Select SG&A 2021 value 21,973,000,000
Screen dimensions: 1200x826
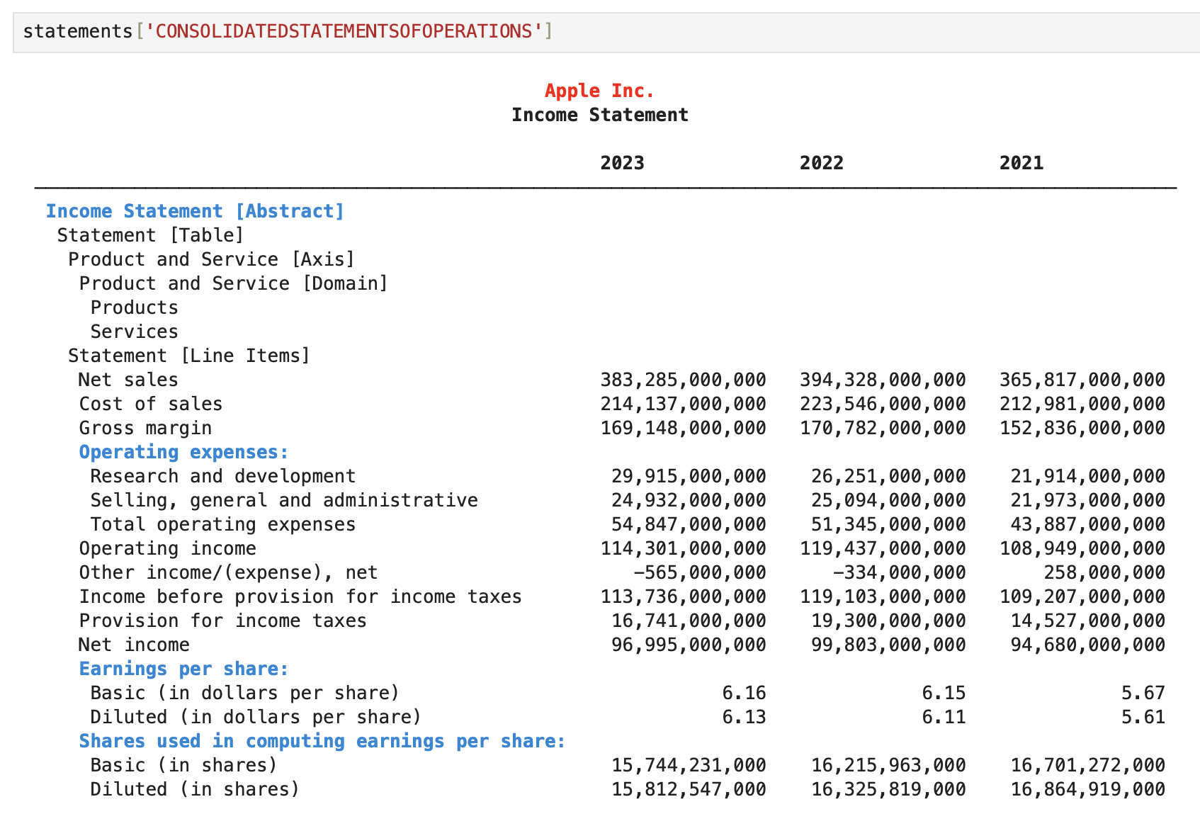pos(1088,500)
